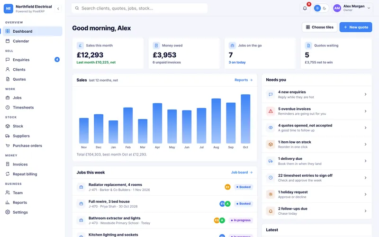Click the Team people icon in sidebar
The image size is (379, 237).
[x=8, y=193]
